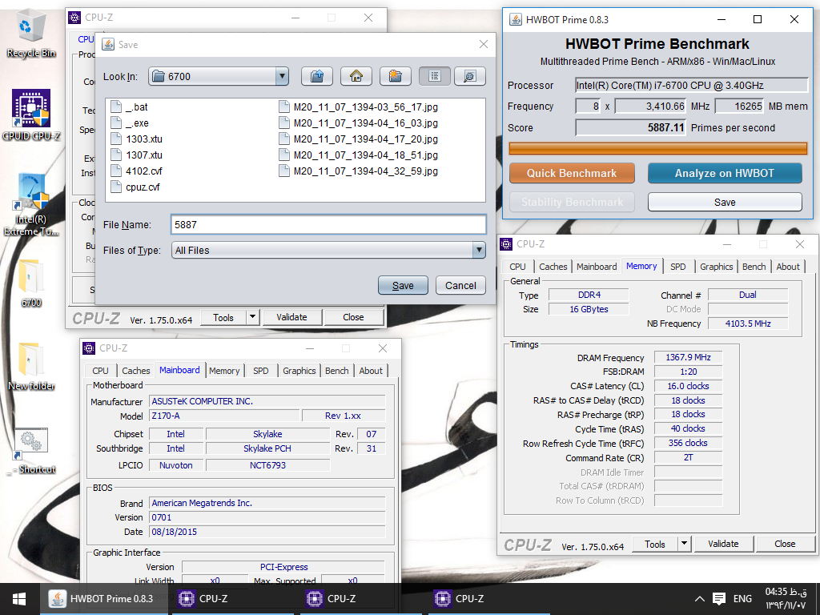The height and width of the screenshot is (615, 820).
Task: Switch to Details view icon
Action: click(469, 76)
